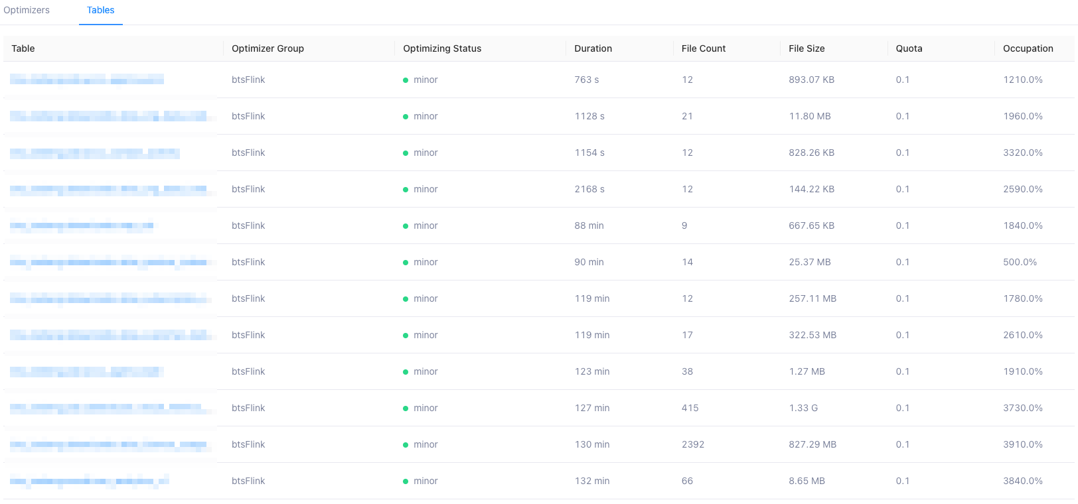Click the 1210.0% occupation value
The width and height of the screenshot is (1078, 504).
tap(1023, 80)
